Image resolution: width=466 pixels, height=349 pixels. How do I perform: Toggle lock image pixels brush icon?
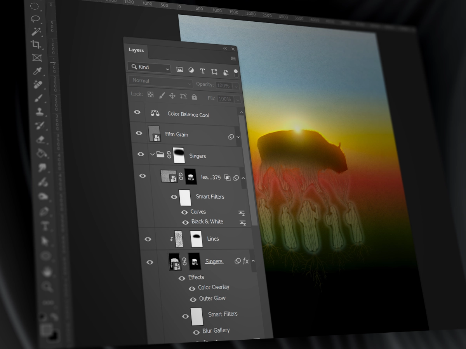point(162,95)
